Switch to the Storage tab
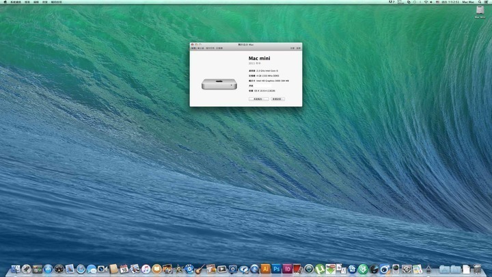 210,48
